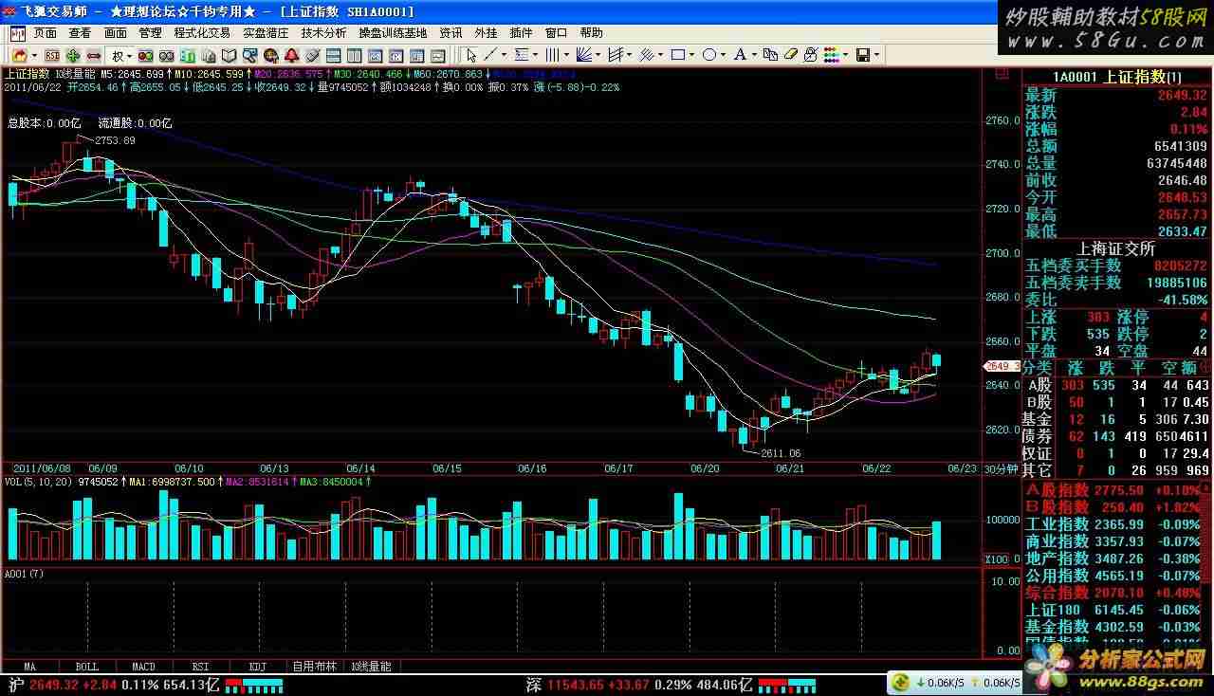
Task: Expand the rectangle tool dropdown
Action: 692,55
